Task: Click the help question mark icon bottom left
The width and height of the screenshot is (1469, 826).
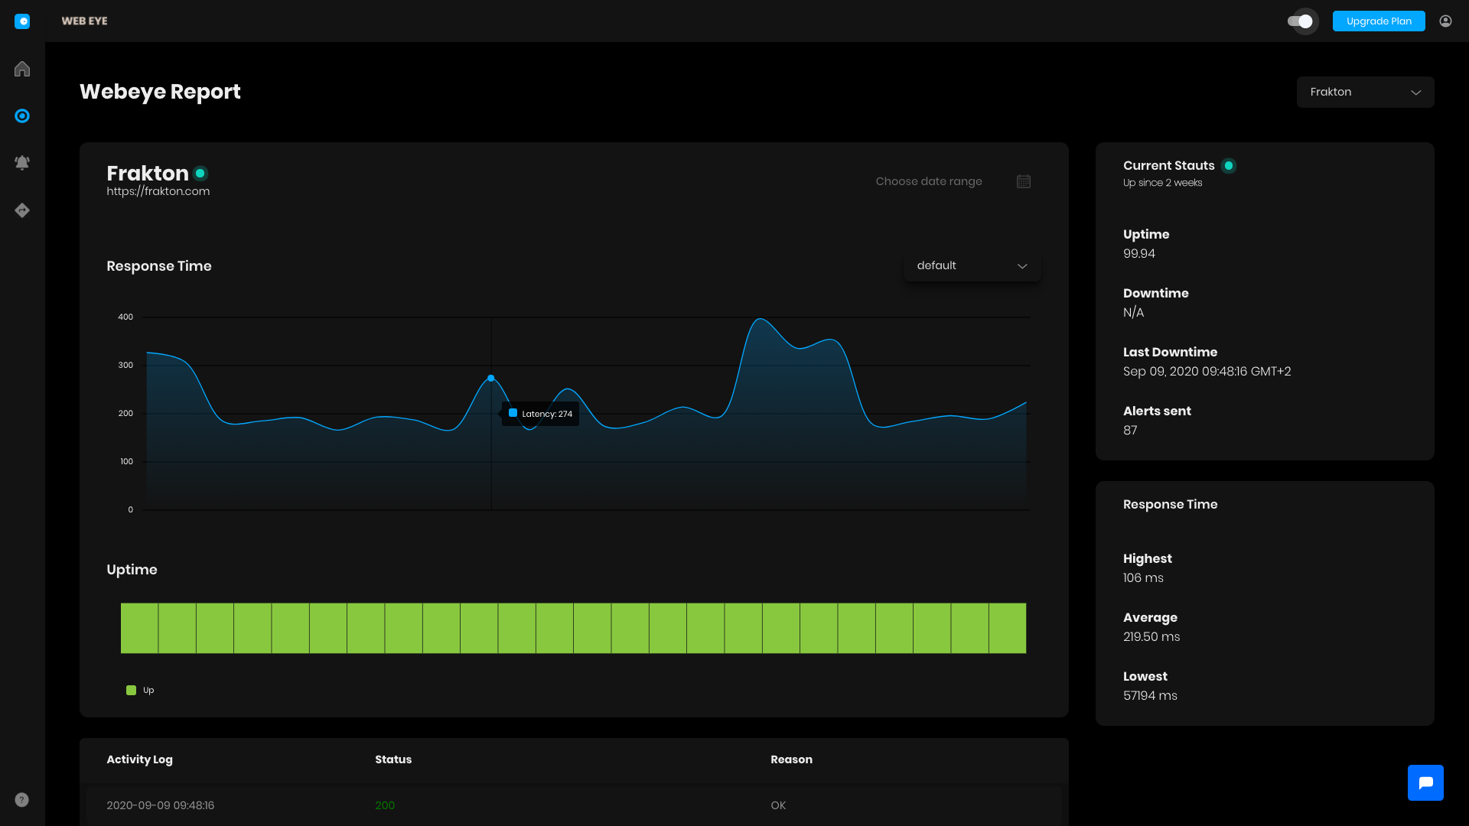Action: tap(21, 800)
